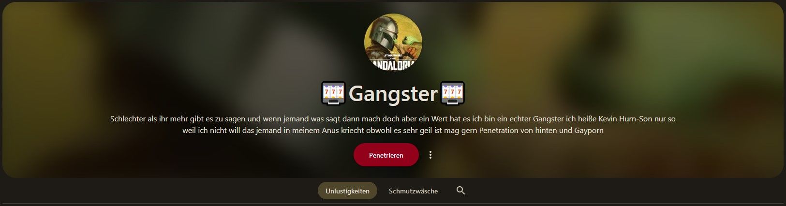Click the red Penetrieren button
The image size is (786, 206).
(386, 155)
